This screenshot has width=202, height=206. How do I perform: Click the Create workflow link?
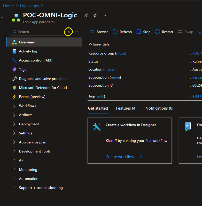click(120, 157)
